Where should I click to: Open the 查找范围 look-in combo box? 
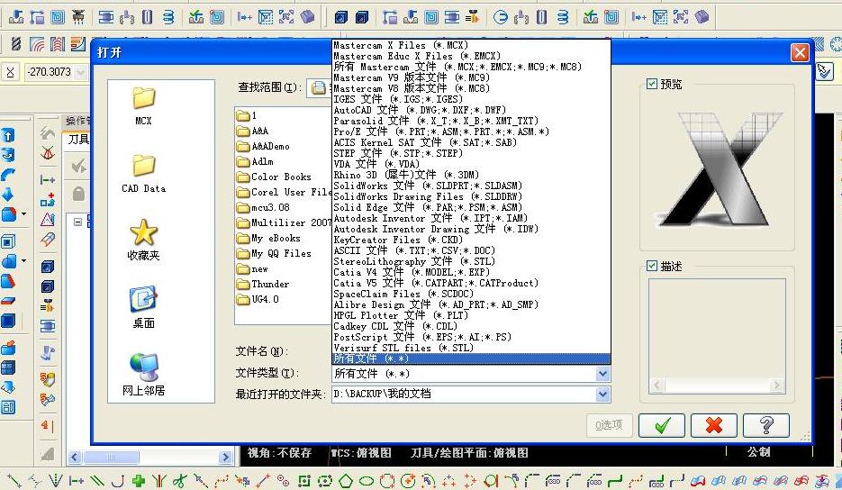pyautogui.click(x=320, y=87)
